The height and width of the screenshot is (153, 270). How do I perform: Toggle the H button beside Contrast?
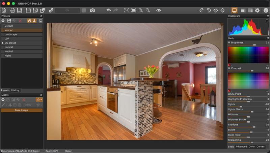[229, 68]
